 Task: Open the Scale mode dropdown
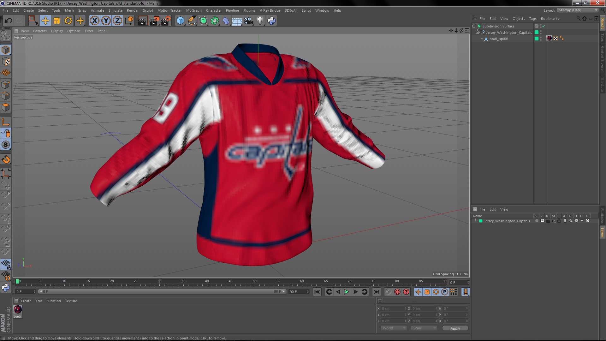point(424,328)
